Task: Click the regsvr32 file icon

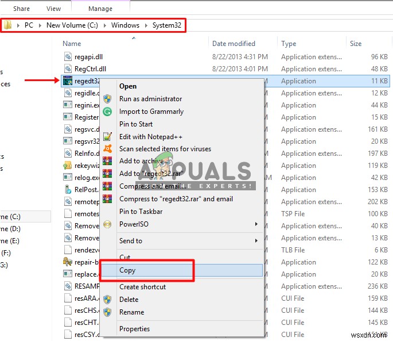Action: (x=68, y=141)
